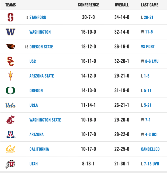The width and height of the screenshot is (167, 173).
Task: Click the UCLA script logo
Action: [x=10, y=105]
